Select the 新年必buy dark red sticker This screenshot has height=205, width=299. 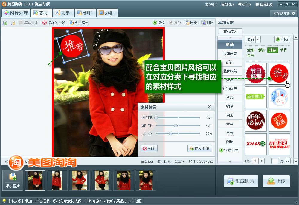pyautogui.click(x=256, y=121)
